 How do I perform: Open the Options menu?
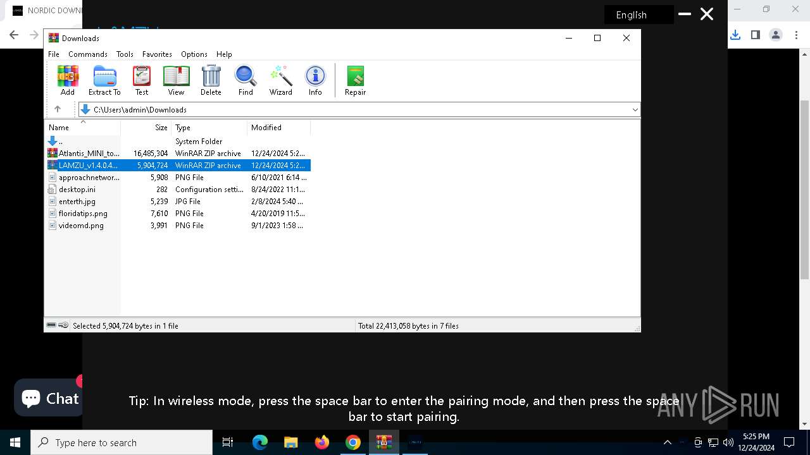click(194, 54)
